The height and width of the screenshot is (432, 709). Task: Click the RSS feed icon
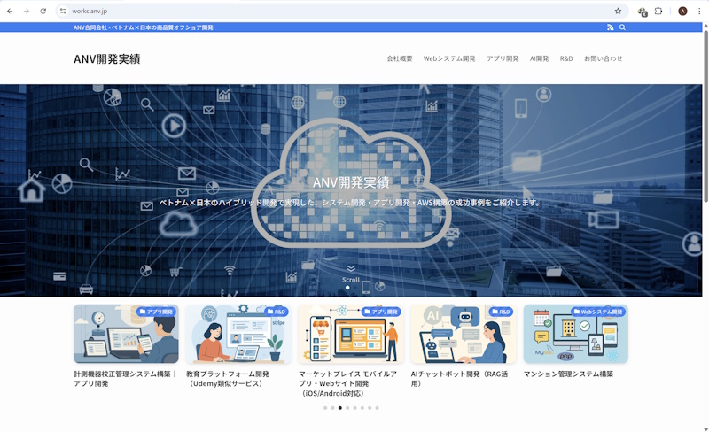coord(610,27)
